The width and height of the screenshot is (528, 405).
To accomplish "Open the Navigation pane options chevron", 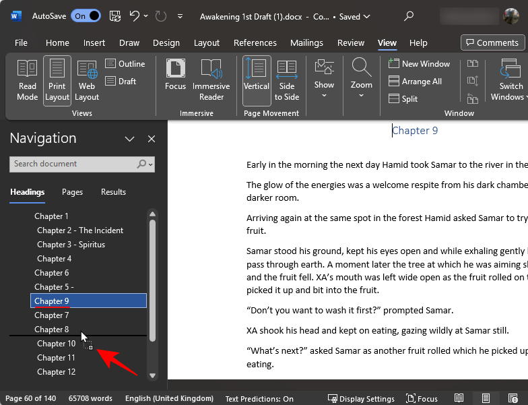I will click(130, 139).
